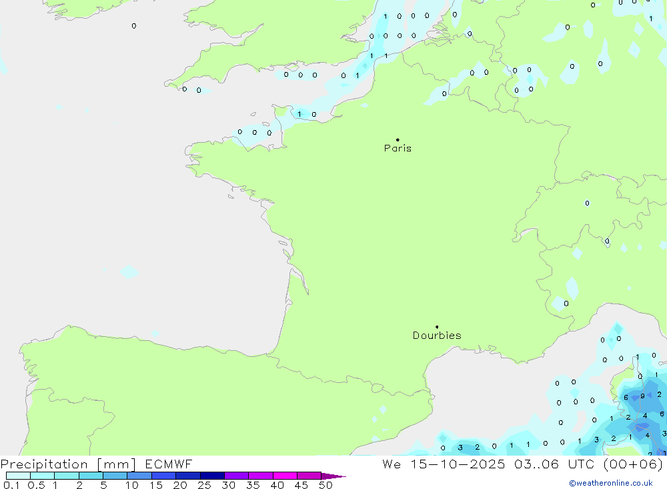The image size is (667, 489).
Task: Pick the legend swatch between 30 and 35
Action: point(237,476)
